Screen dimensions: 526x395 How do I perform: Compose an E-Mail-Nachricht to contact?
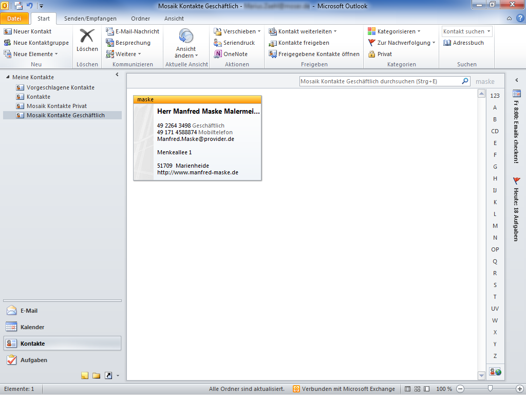(133, 31)
